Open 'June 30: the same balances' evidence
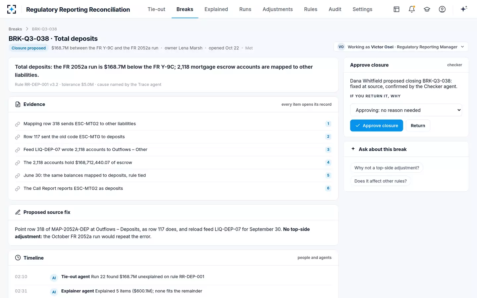Image resolution: width=477 pixels, height=298 pixels. (173, 175)
